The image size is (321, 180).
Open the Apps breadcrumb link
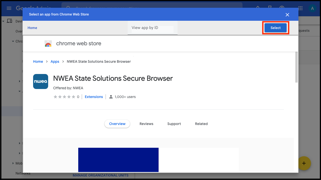(55, 61)
